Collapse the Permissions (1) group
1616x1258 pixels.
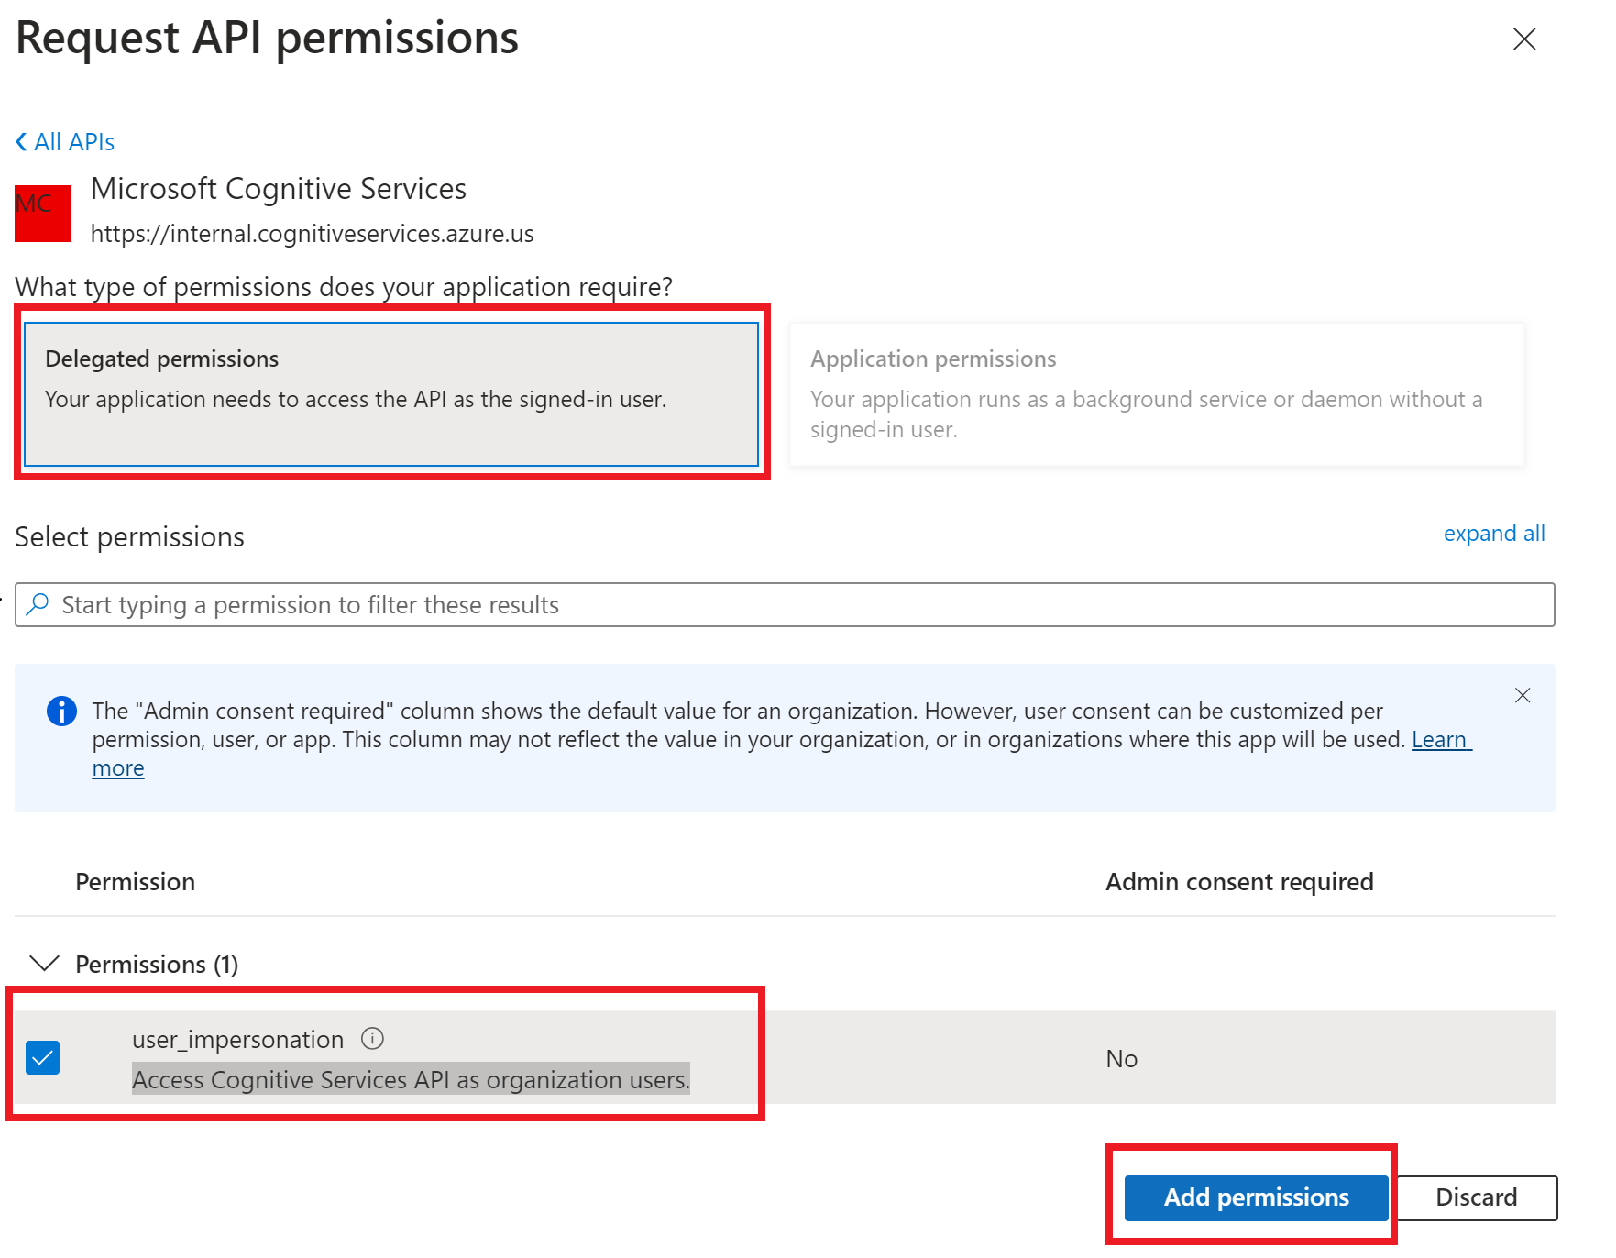click(x=45, y=963)
